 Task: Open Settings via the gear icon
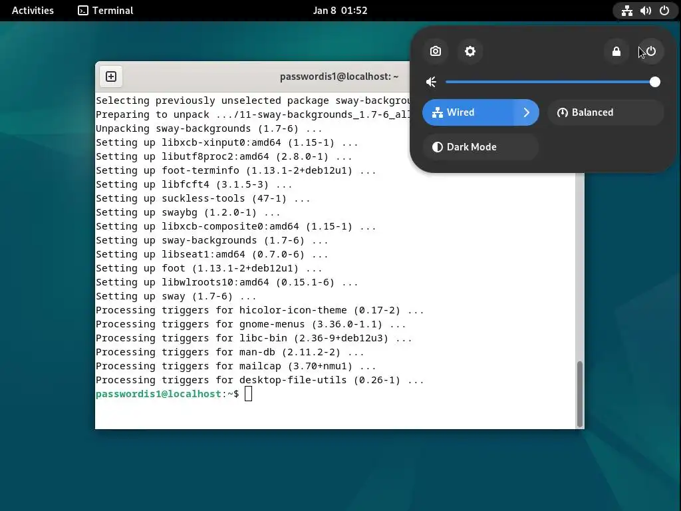(x=470, y=51)
